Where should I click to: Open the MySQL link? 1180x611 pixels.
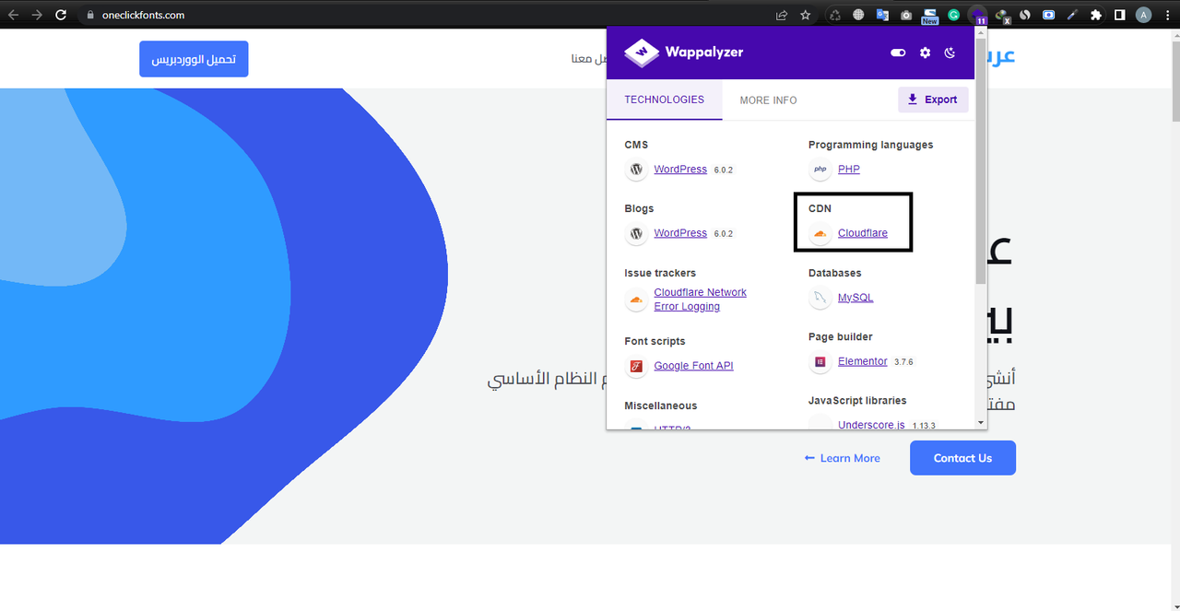pos(855,298)
